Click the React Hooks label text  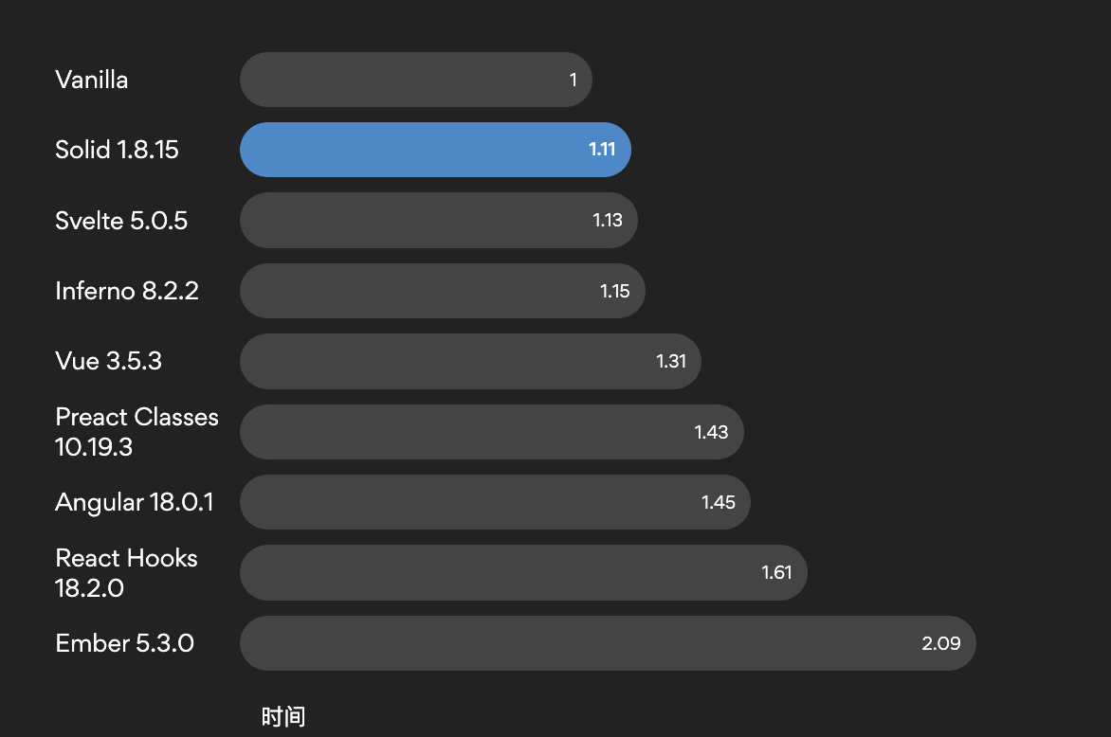pyautogui.click(x=126, y=558)
